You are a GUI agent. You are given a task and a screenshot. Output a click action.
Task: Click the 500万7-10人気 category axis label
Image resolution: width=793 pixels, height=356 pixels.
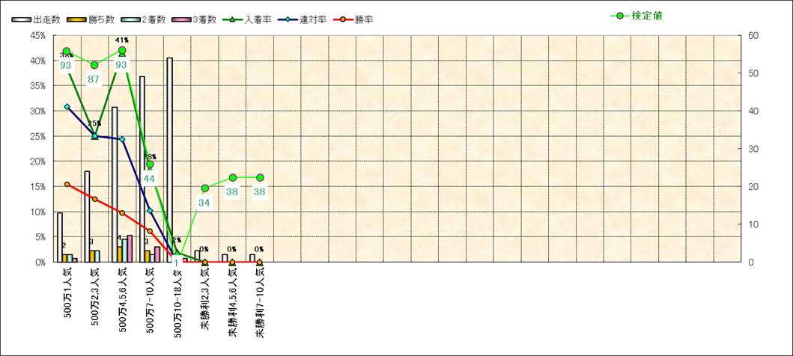coord(150,299)
